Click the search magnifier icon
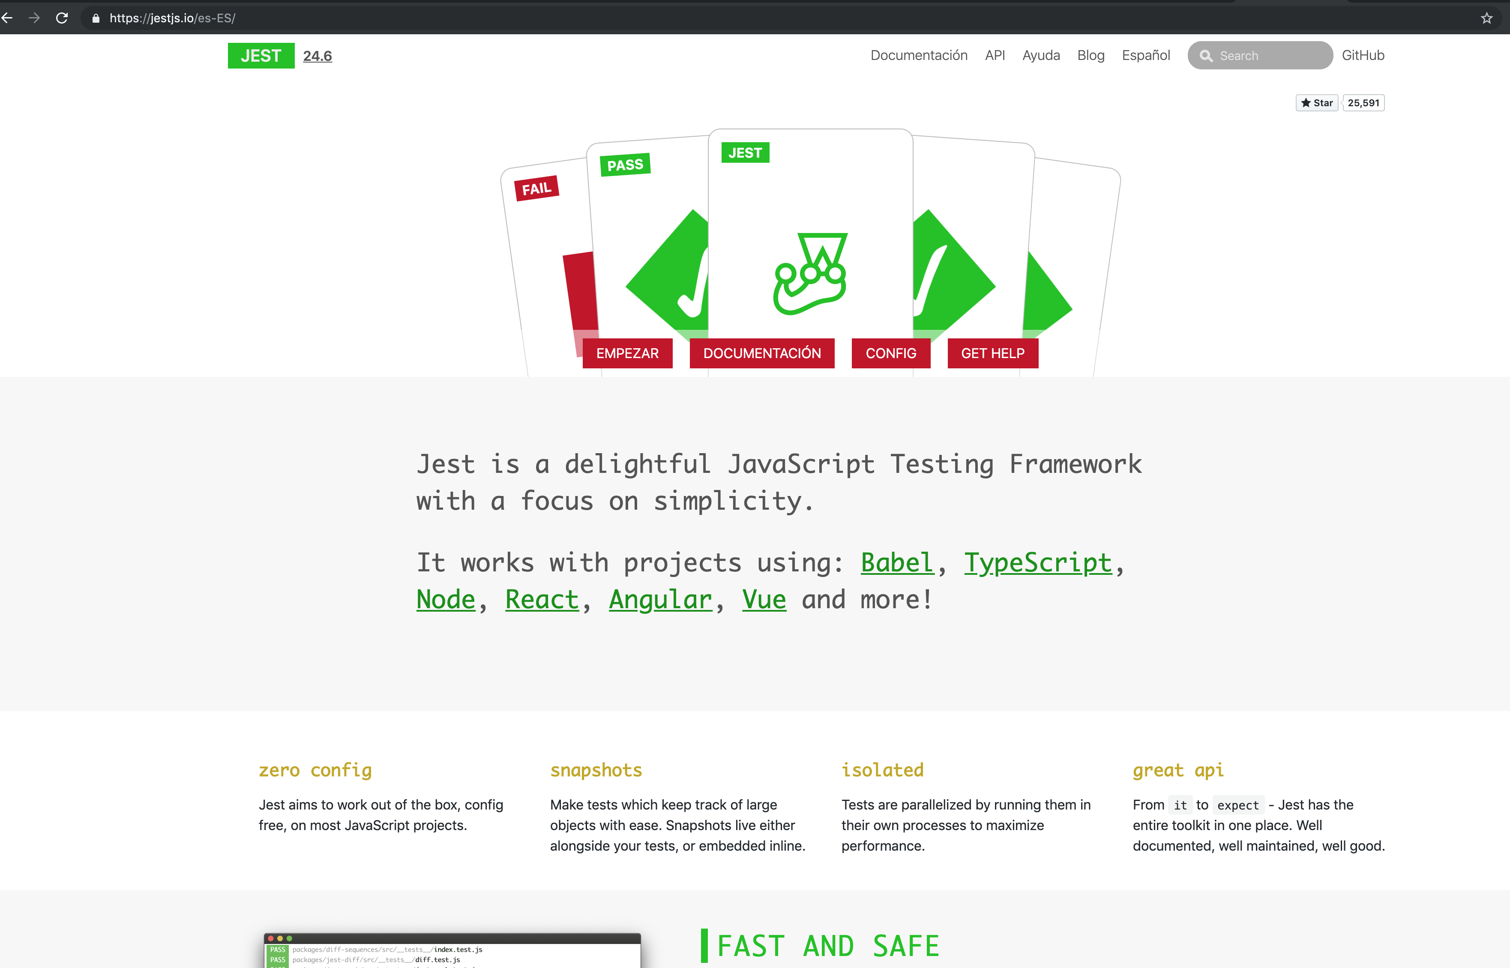 pyautogui.click(x=1206, y=55)
